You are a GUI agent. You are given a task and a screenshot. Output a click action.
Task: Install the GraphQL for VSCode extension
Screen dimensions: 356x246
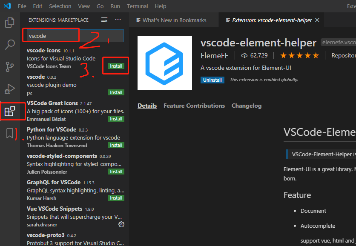(116, 198)
